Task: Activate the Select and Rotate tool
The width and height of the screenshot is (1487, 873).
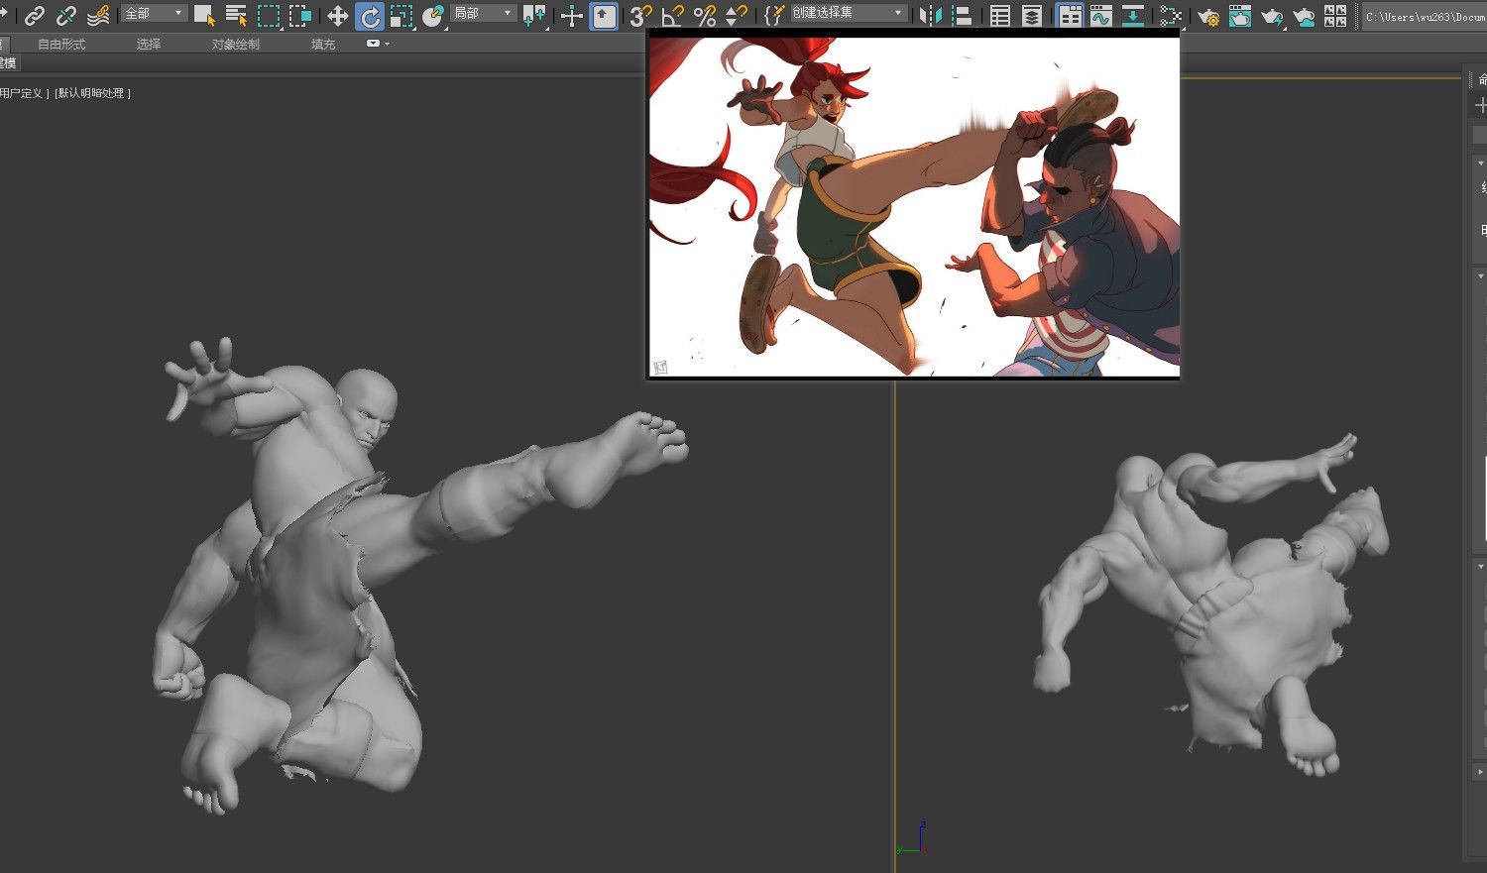Action: click(370, 15)
